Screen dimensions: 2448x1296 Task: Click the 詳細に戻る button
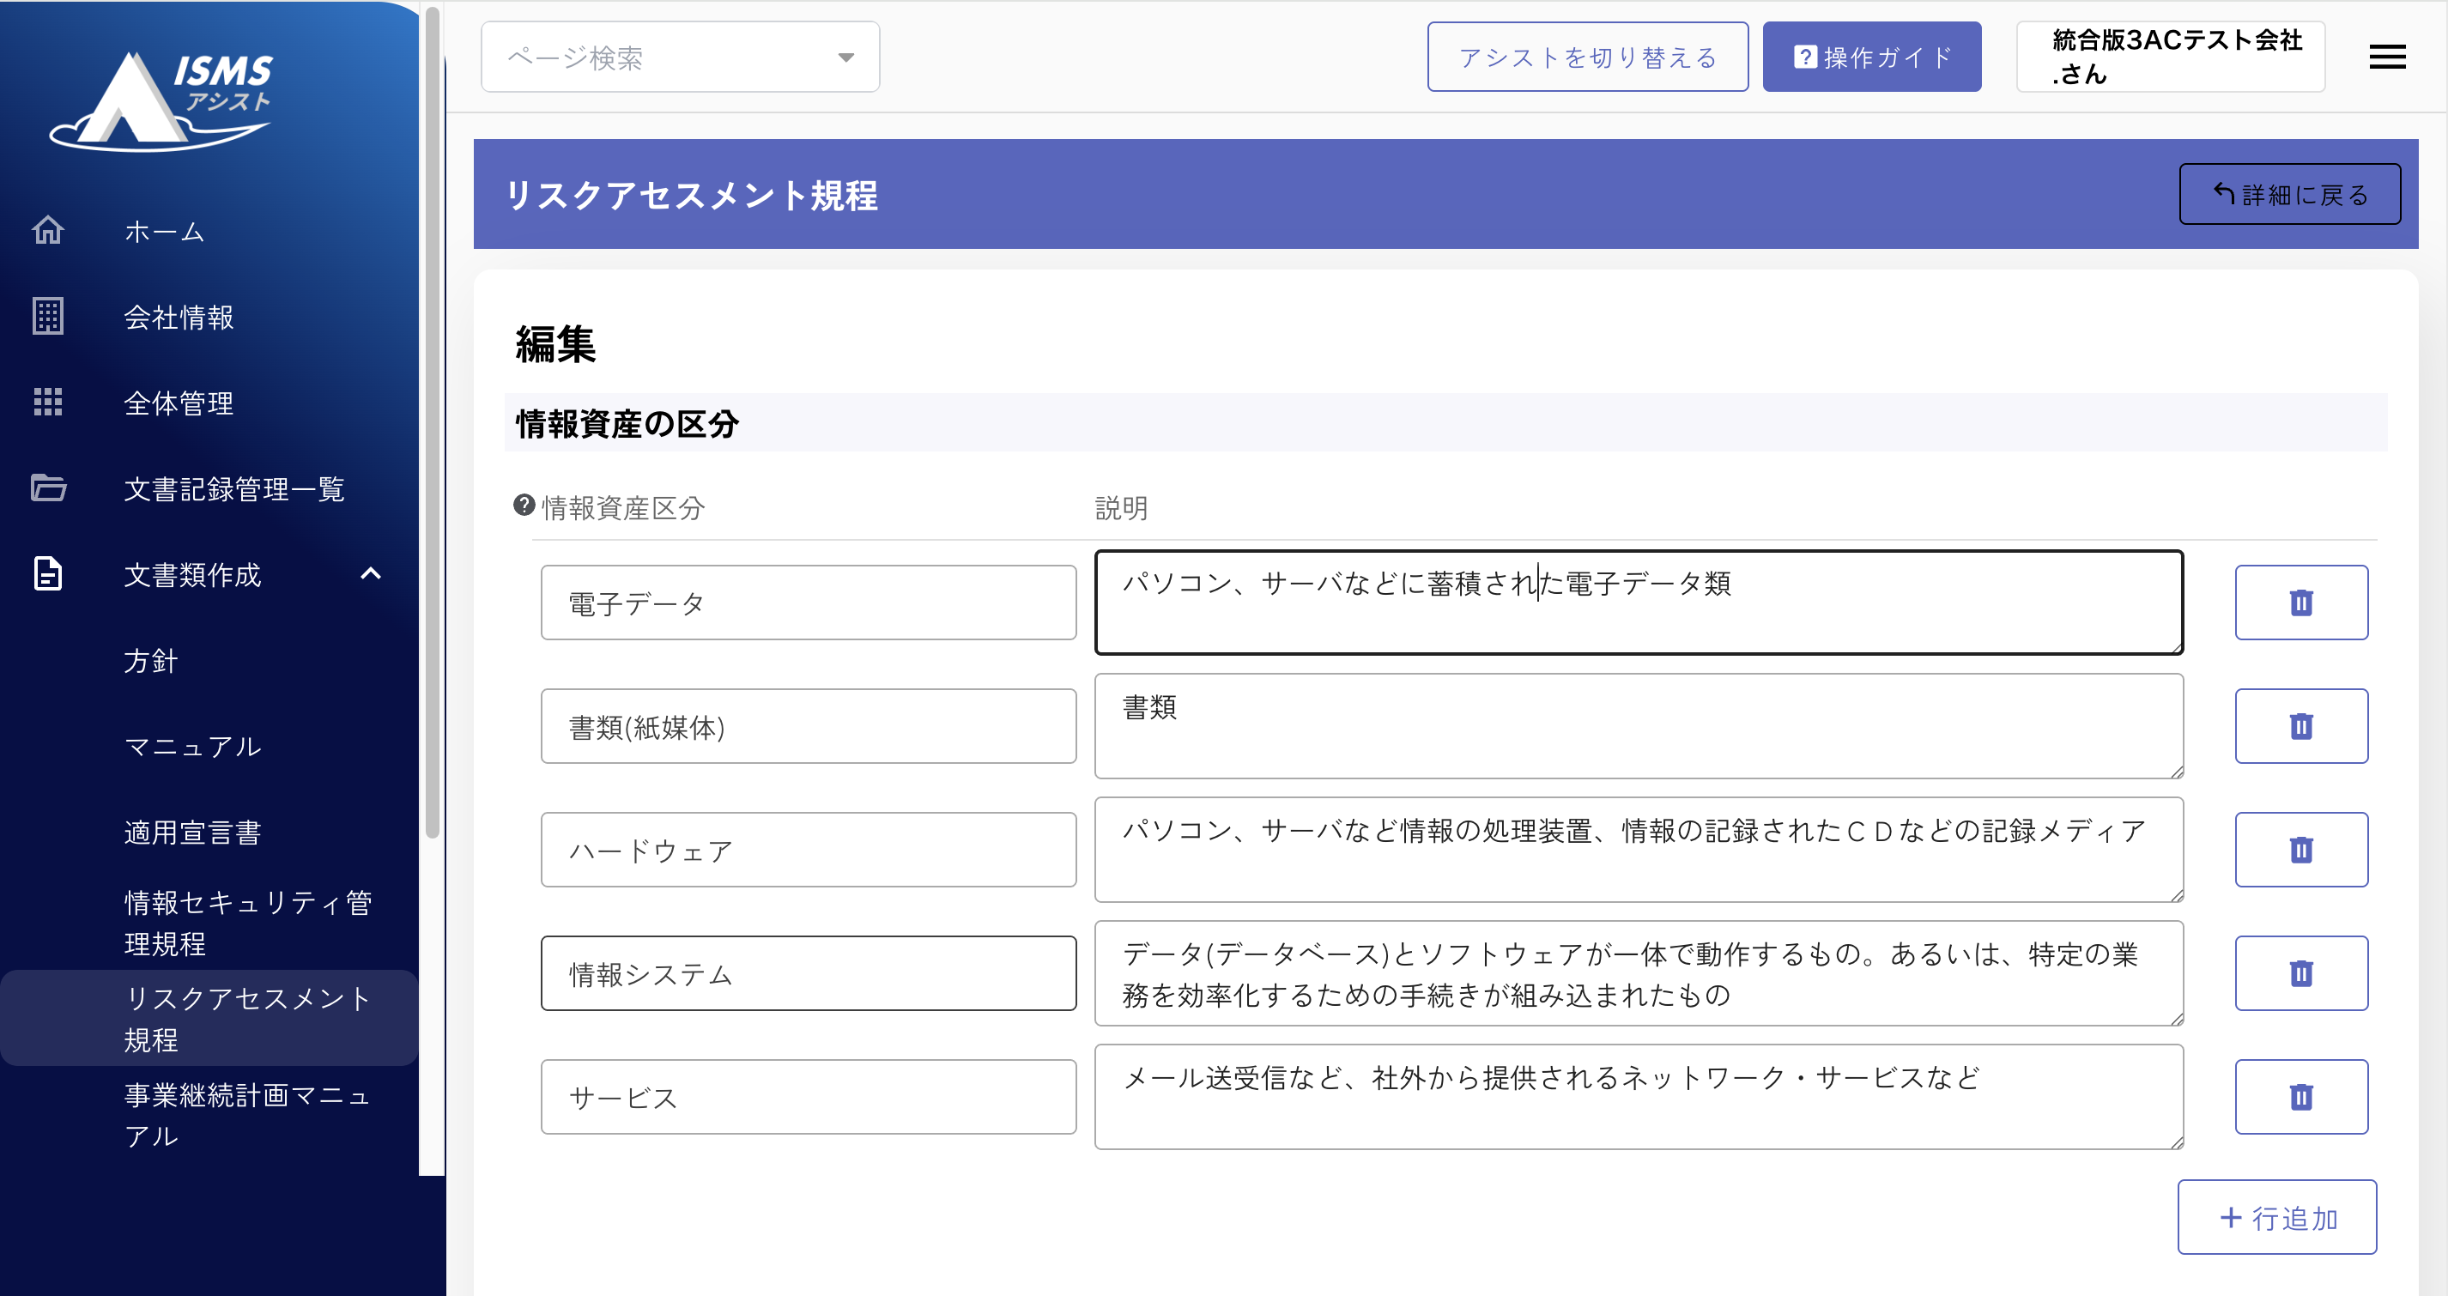(x=2288, y=195)
